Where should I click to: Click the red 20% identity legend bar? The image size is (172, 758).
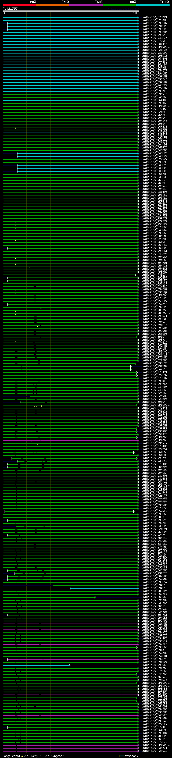coord(19,5)
